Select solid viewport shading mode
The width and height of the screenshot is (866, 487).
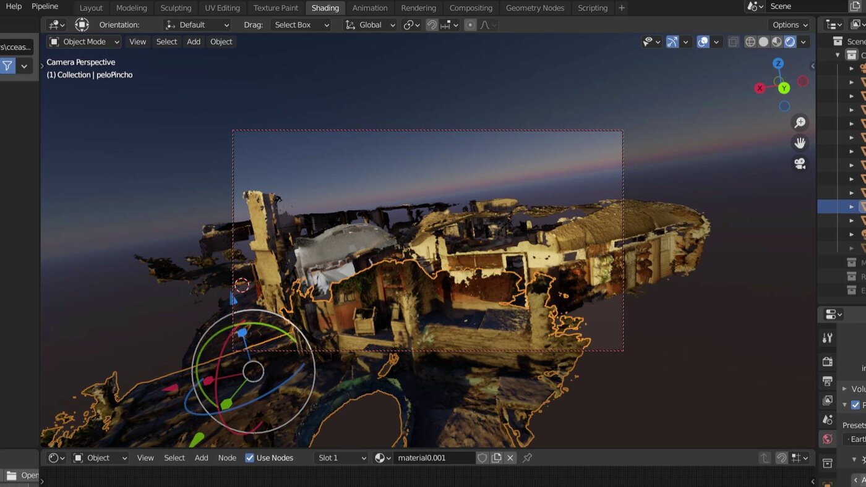(x=763, y=42)
